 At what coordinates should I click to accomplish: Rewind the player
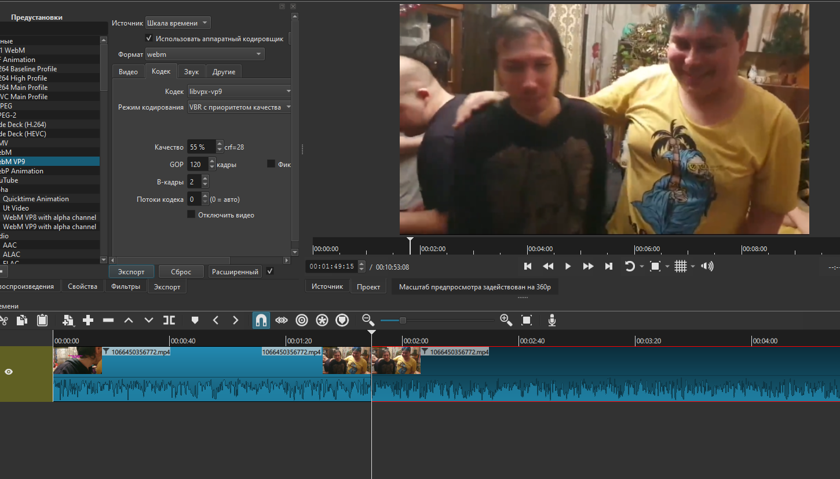[x=548, y=266]
